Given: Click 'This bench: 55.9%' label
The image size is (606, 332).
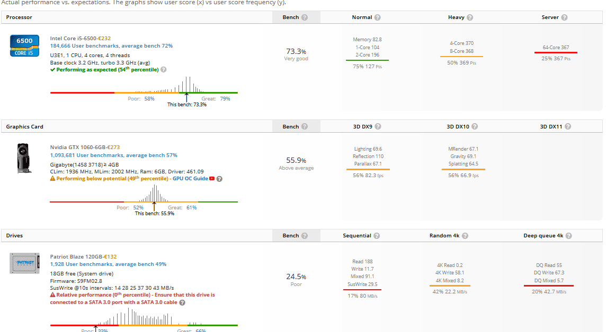Looking at the screenshot, I should tap(154, 214).
